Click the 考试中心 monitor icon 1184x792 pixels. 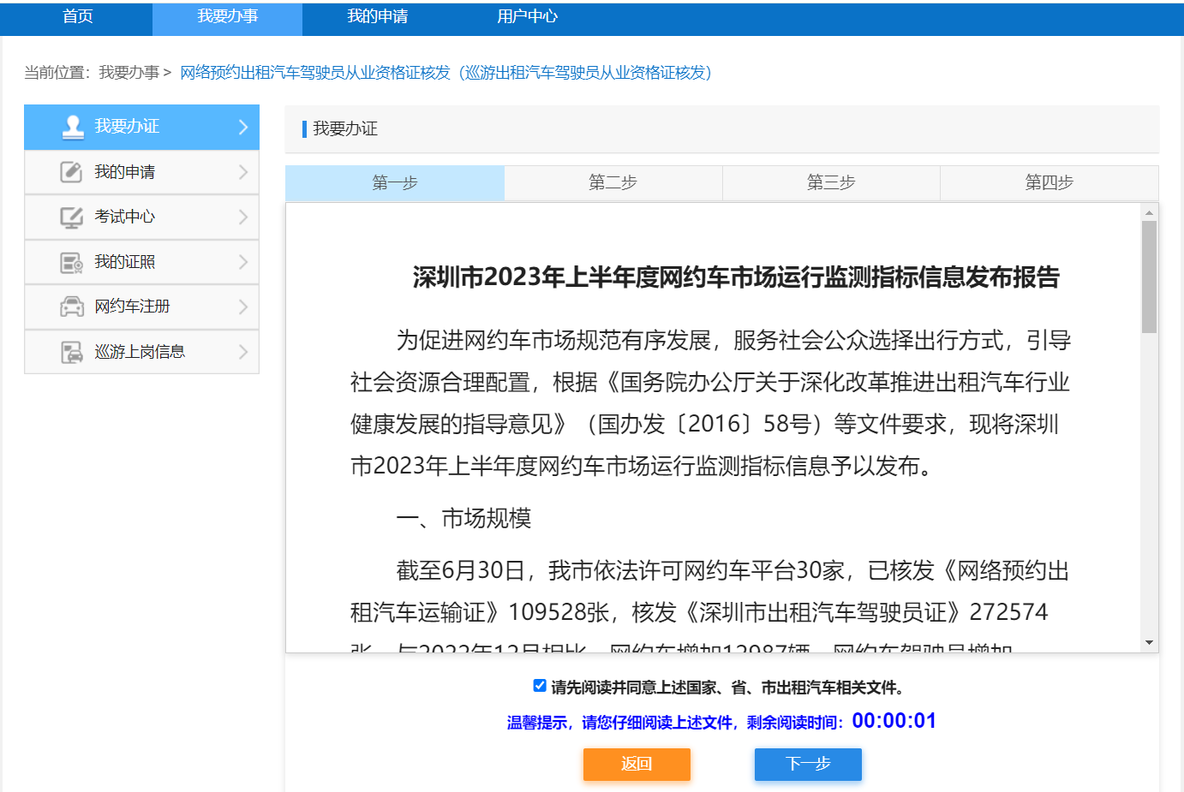coord(71,217)
